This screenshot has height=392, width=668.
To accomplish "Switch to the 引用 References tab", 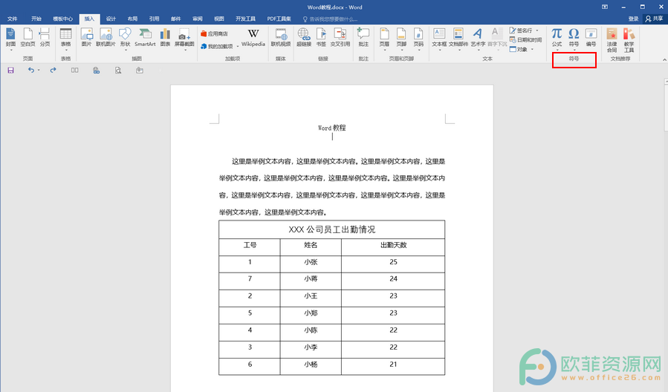I will point(155,19).
